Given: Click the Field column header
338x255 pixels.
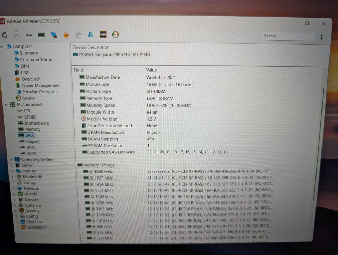Looking at the screenshot, I should click(78, 70).
